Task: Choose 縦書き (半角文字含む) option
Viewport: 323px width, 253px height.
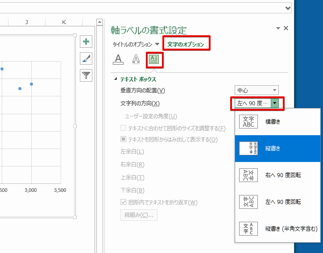Action: click(x=277, y=229)
